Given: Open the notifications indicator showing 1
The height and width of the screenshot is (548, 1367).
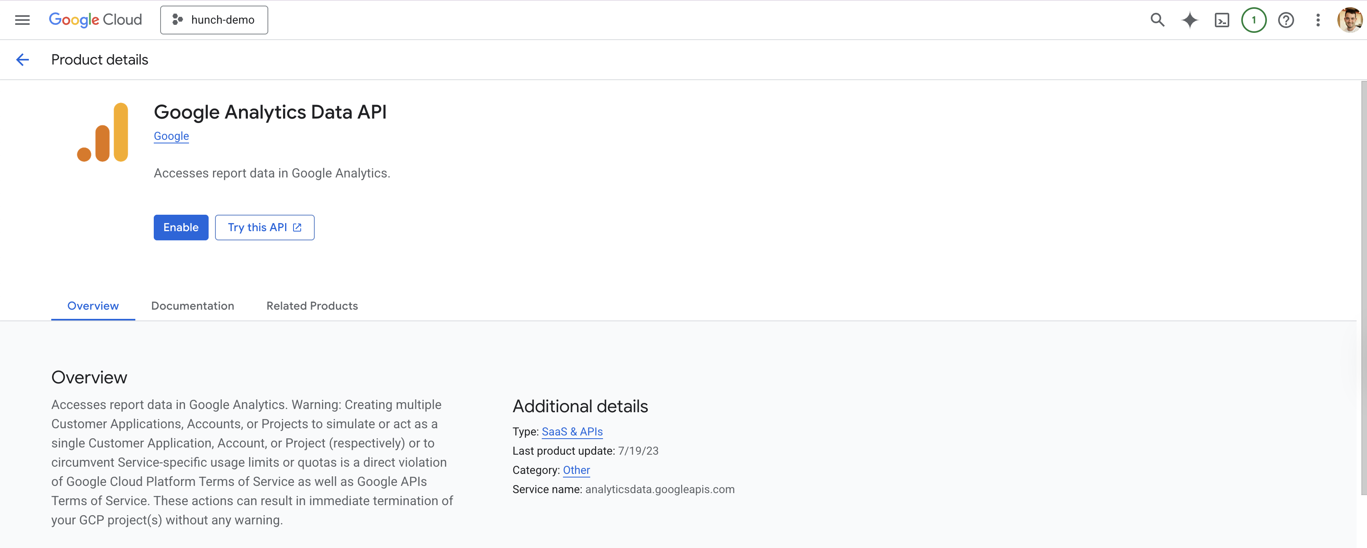Looking at the screenshot, I should [x=1253, y=20].
